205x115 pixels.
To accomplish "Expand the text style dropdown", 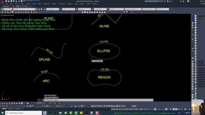I will pos(58,9).
